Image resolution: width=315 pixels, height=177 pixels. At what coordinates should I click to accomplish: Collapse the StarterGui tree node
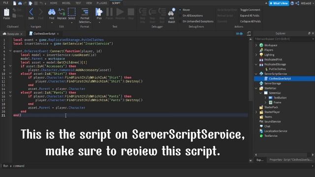[256, 88]
